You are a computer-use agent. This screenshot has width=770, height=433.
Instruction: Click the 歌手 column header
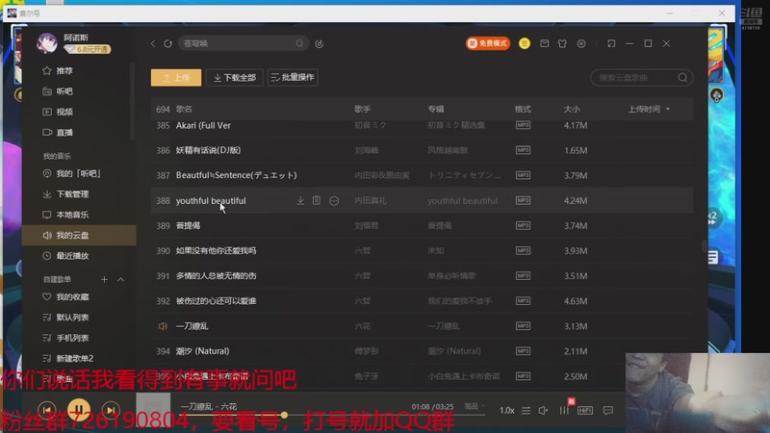[x=363, y=109]
